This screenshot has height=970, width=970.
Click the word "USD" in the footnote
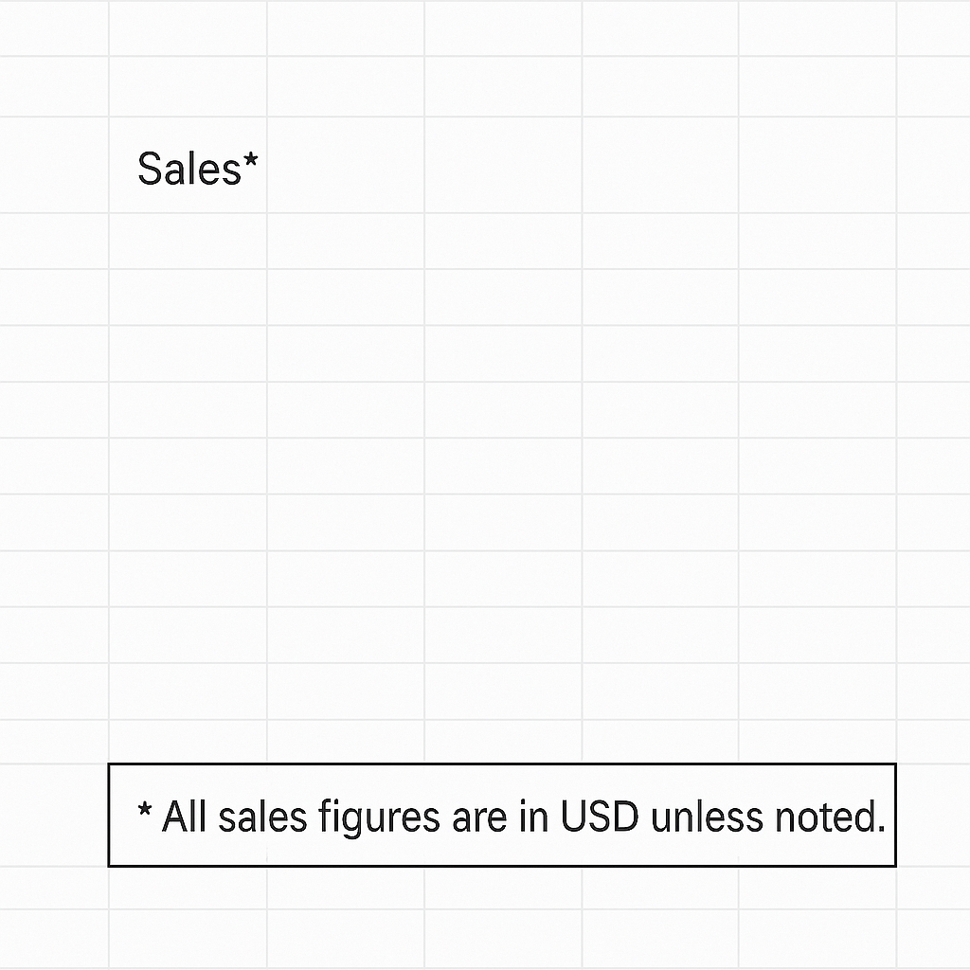point(599,817)
